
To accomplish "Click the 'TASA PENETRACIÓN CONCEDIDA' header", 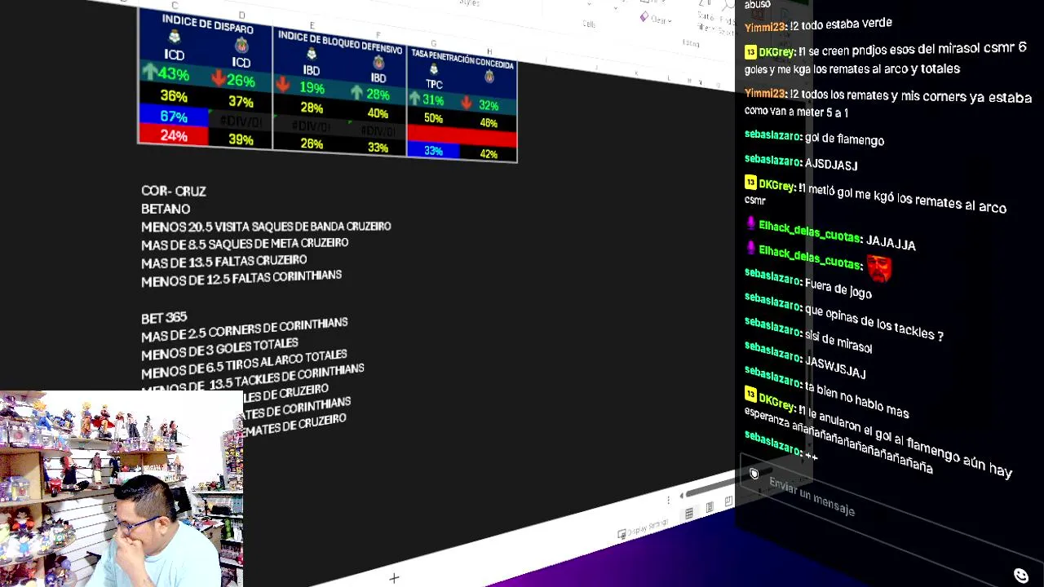I will 462,59.
